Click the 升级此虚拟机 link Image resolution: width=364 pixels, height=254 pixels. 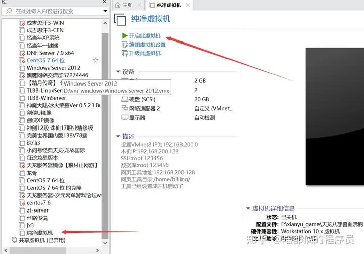[145, 53]
